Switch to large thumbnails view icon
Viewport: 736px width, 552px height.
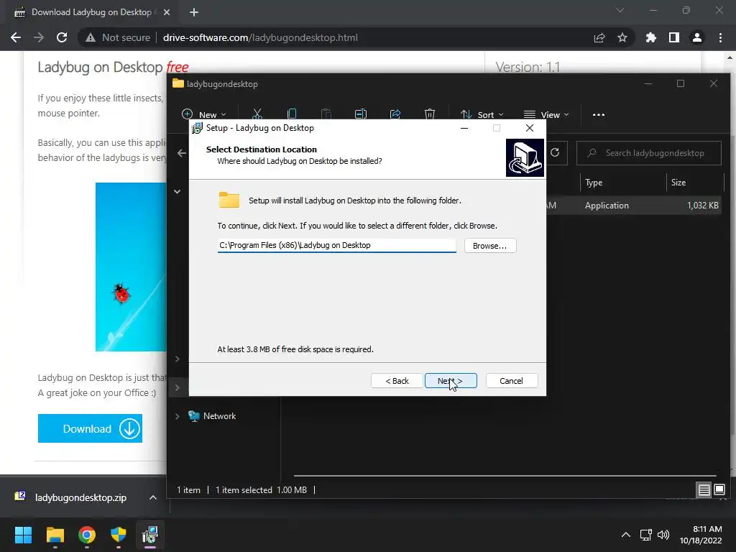pyautogui.click(x=719, y=490)
